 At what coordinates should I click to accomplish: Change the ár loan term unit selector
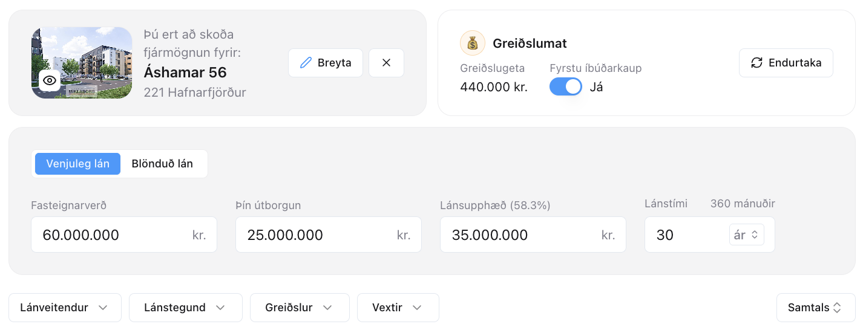click(x=746, y=235)
